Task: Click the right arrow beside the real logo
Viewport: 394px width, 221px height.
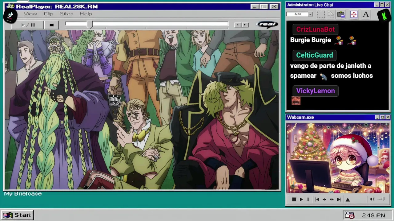Action: pos(245,25)
